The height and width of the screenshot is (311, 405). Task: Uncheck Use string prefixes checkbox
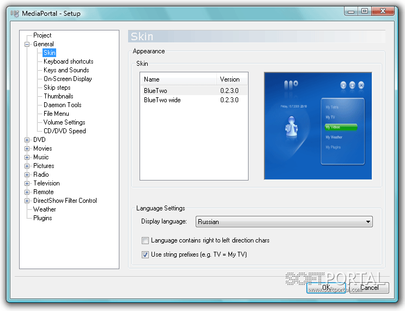(x=145, y=255)
